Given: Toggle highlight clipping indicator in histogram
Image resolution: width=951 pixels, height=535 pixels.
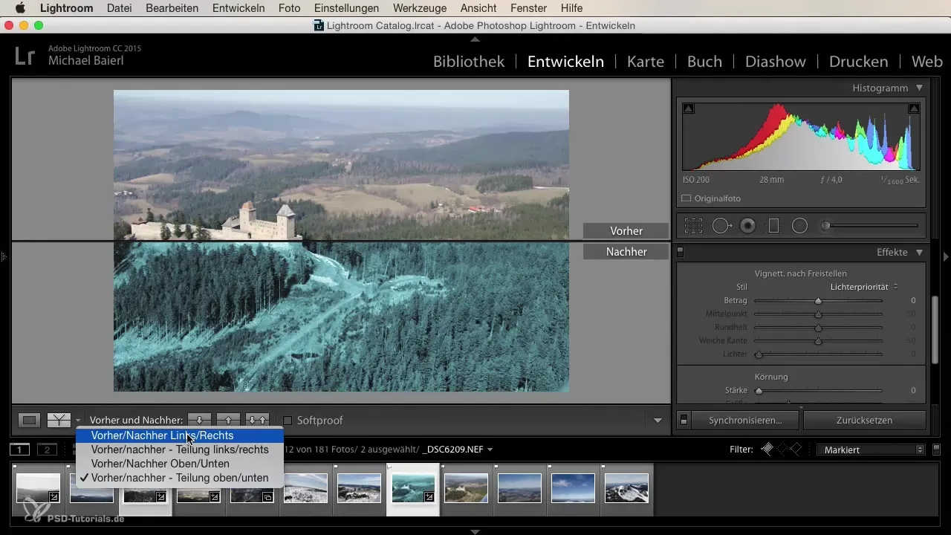Looking at the screenshot, I should click(x=914, y=108).
